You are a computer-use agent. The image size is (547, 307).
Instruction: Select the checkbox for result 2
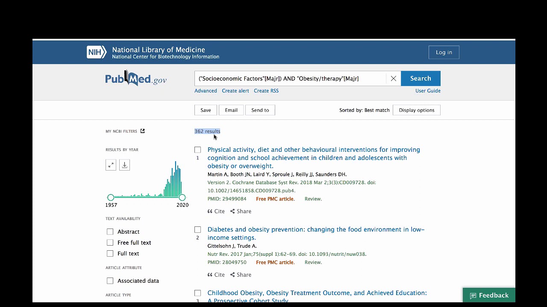click(197, 229)
